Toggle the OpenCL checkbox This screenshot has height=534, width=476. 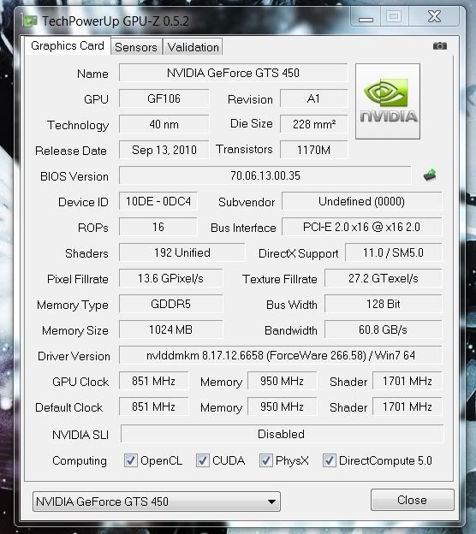coord(131,460)
